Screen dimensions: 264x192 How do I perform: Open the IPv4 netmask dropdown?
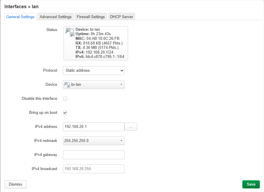pyautogui.click(x=93, y=141)
